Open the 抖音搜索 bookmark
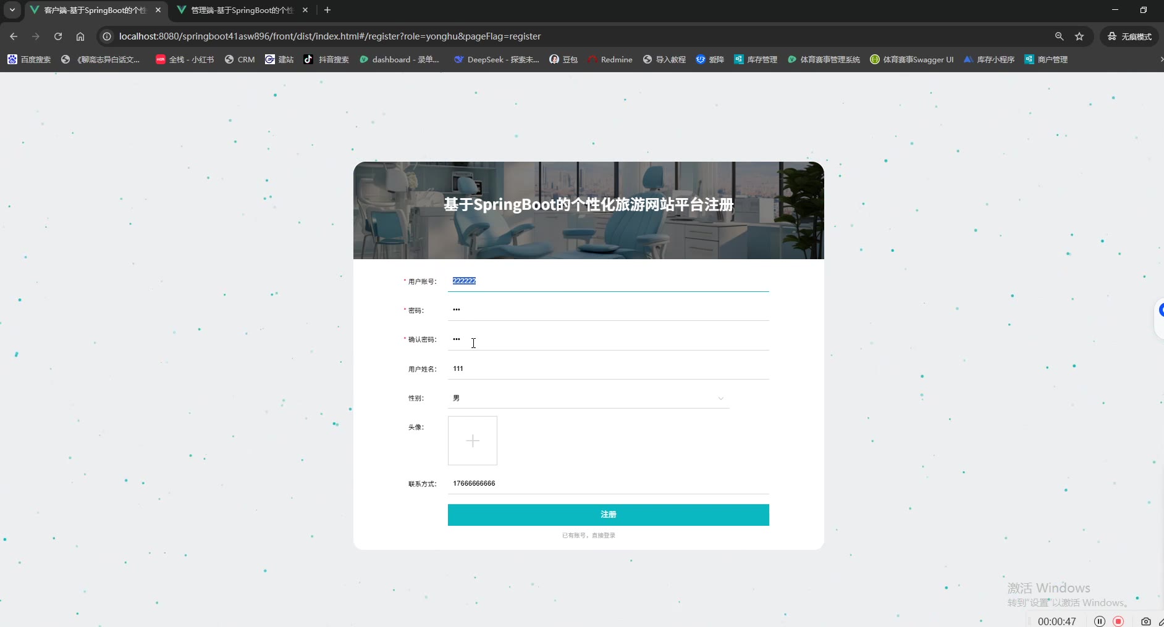Viewport: 1164px width, 627px height. [x=326, y=59]
